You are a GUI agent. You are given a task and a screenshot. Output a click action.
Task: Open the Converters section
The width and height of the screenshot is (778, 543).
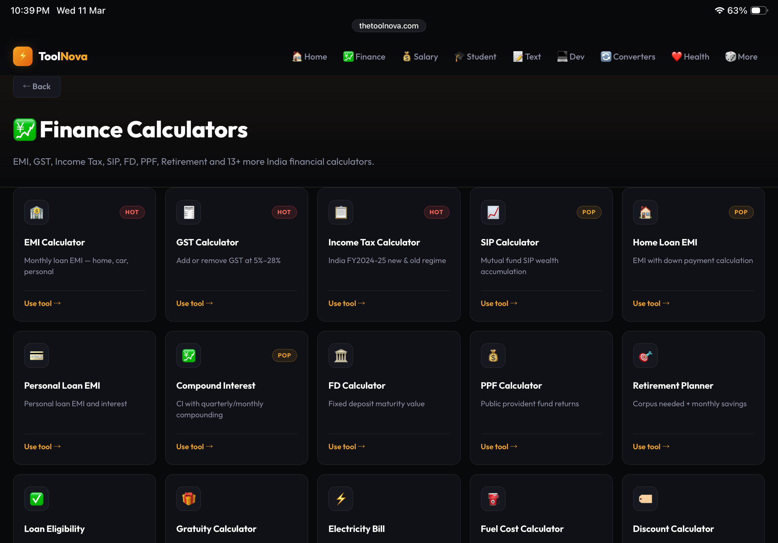(x=627, y=57)
